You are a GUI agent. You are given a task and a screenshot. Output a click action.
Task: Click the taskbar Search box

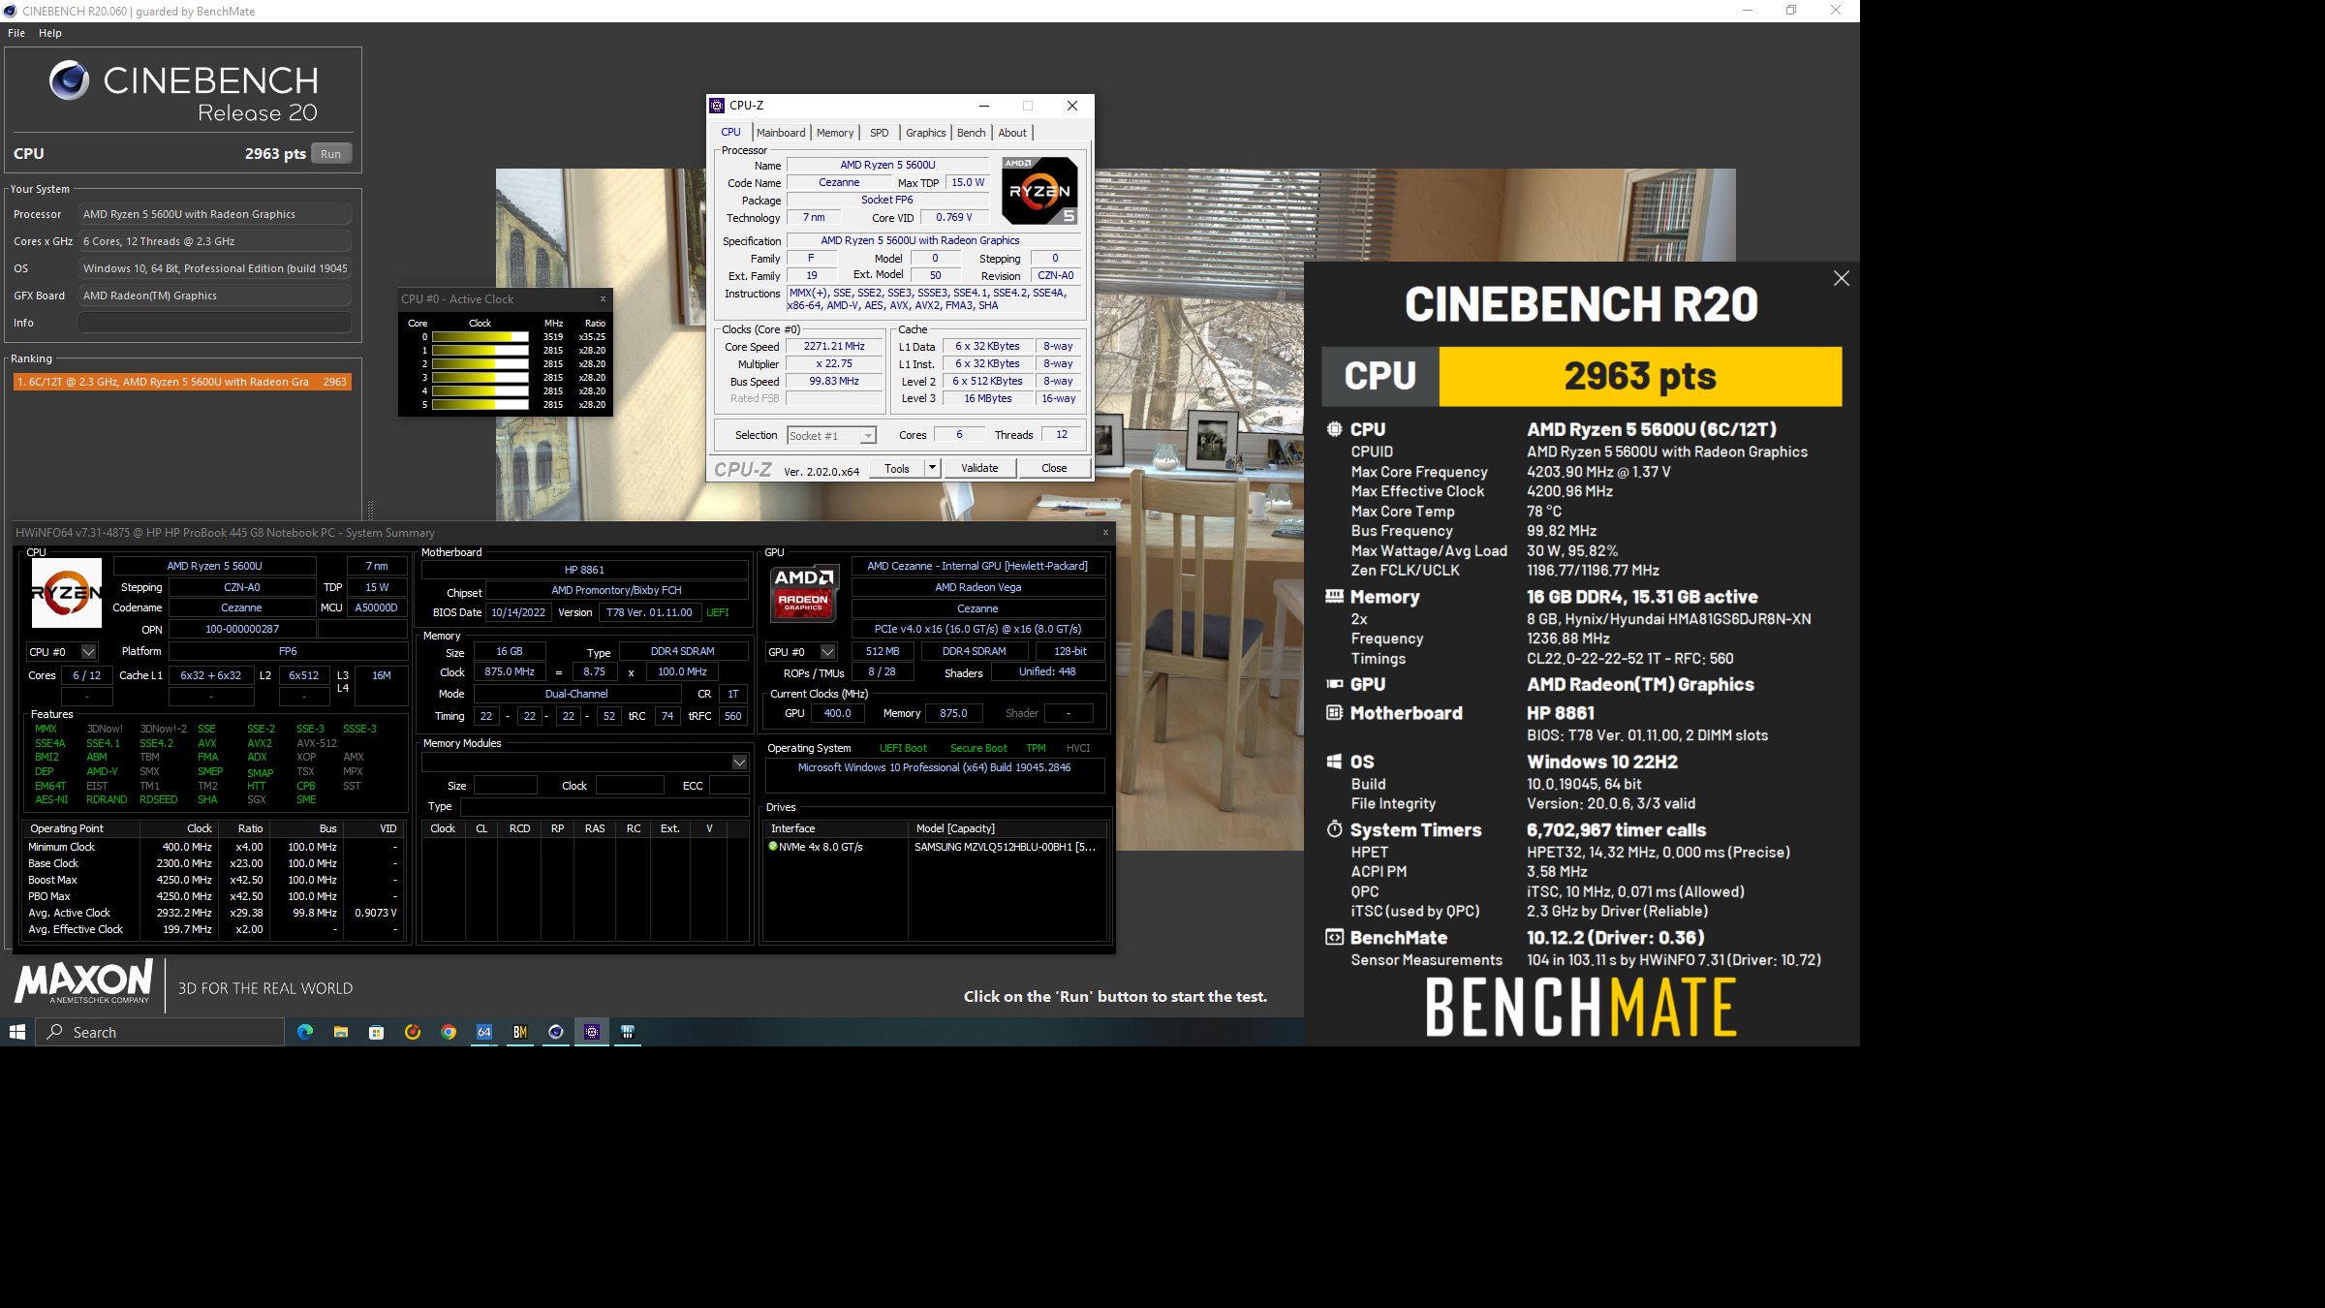pos(161,1032)
